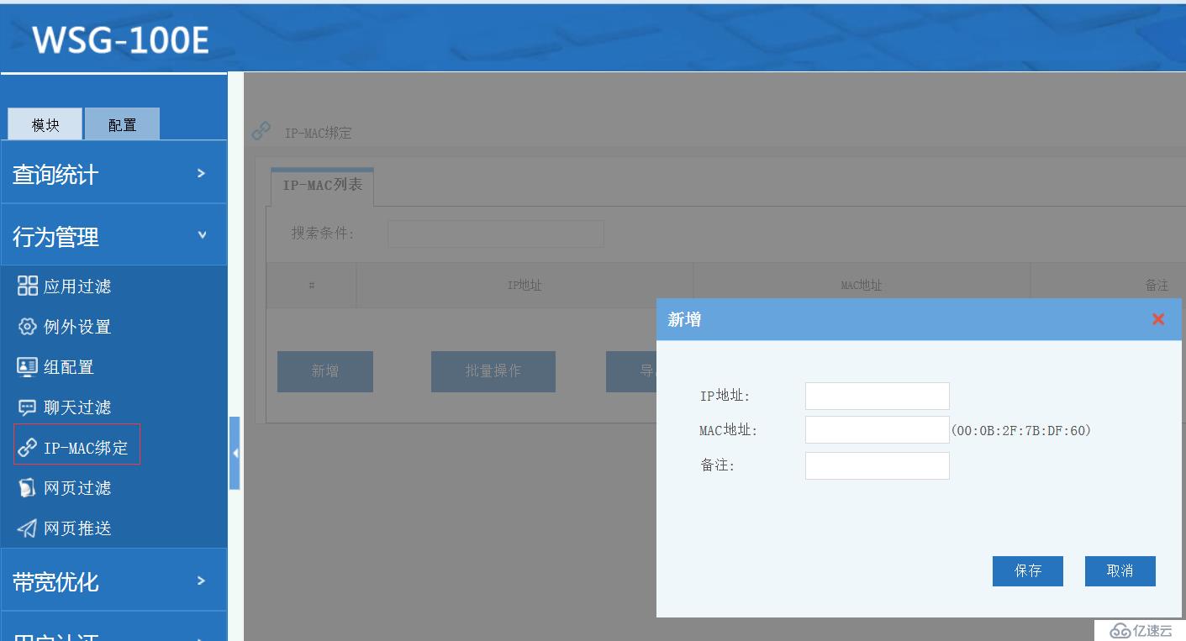Click the 组配置 monitor icon
Screen dimensions: 1186x641
tap(28, 366)
